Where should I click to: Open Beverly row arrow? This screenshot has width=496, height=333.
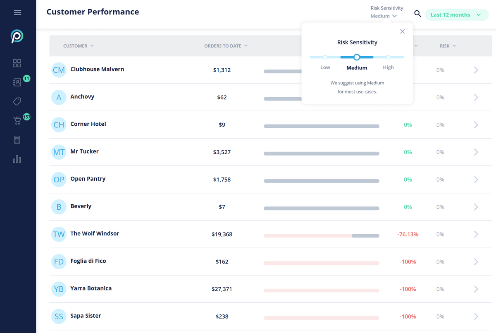click(476, 207)
